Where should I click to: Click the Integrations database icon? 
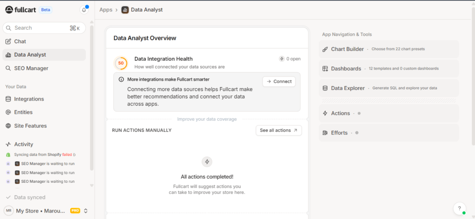8,99
